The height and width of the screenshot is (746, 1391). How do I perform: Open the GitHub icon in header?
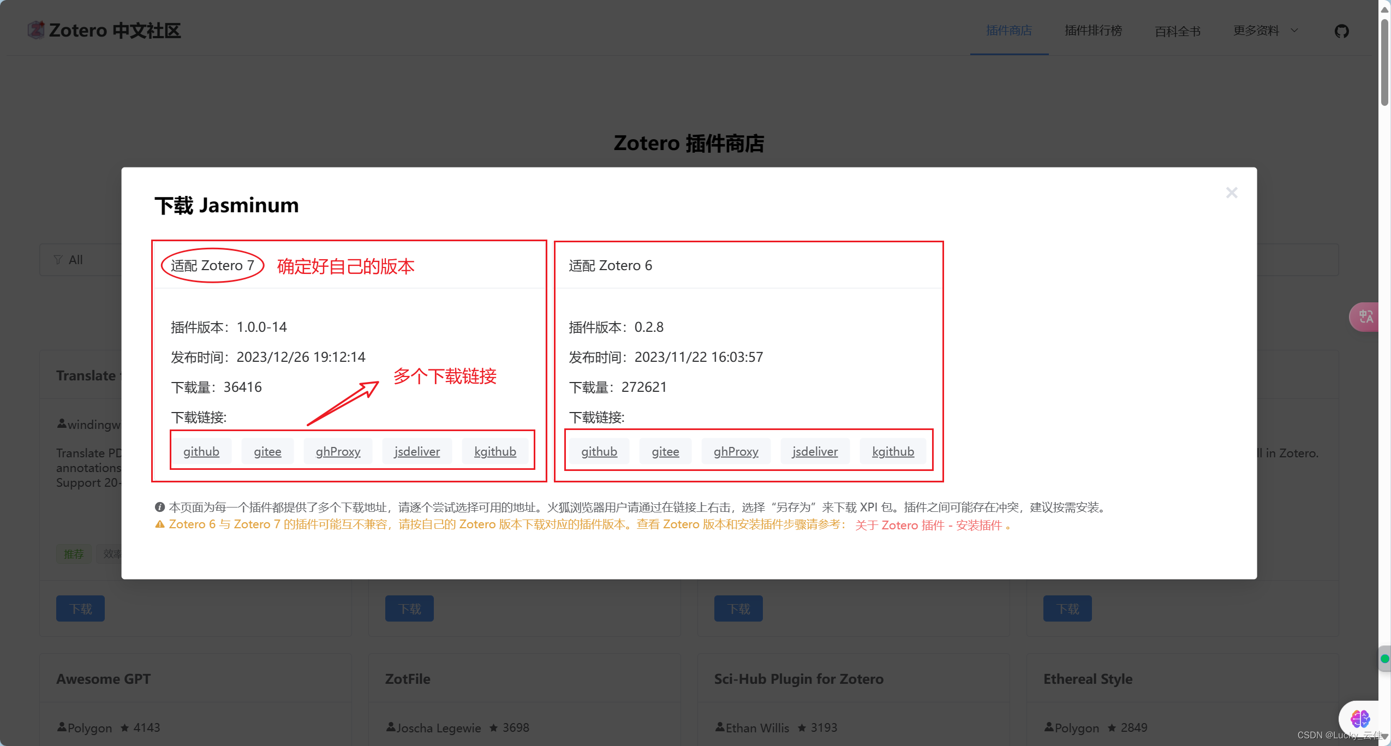(1341, 31)
